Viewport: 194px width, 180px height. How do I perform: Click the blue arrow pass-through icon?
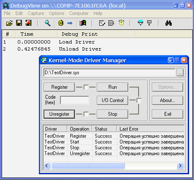pyautogui.click(x=70, y=23)
